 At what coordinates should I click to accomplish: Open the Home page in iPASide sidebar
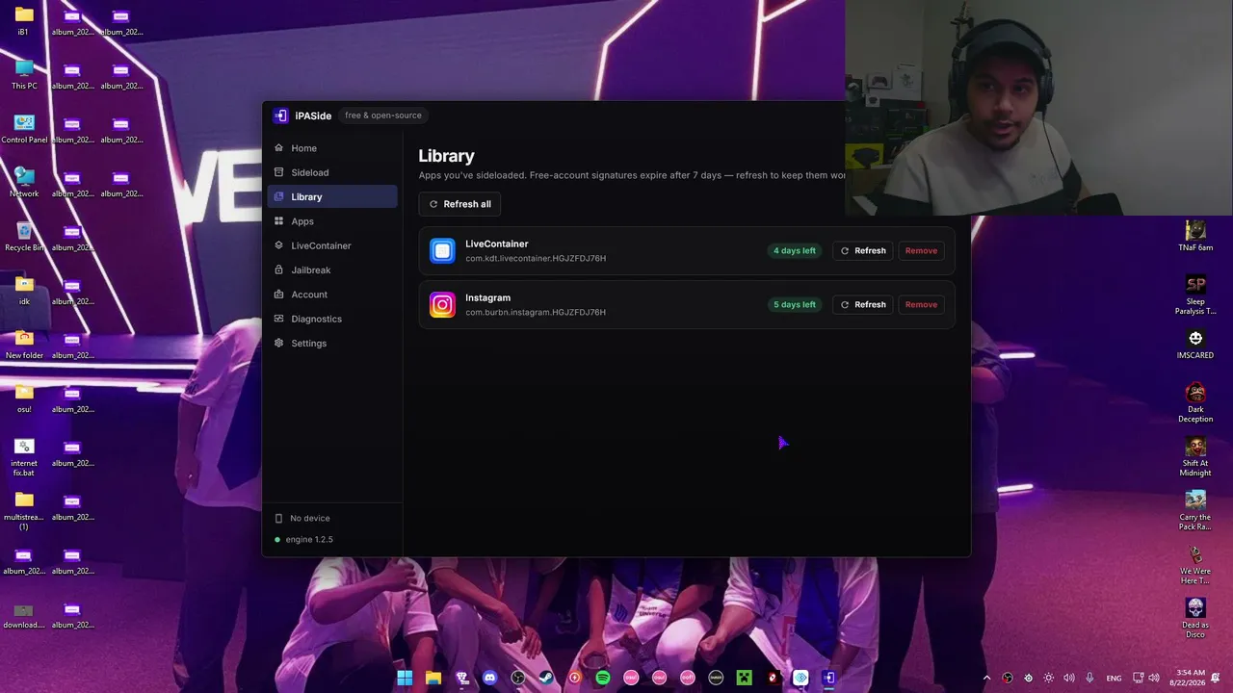click(x=331, y=148)
